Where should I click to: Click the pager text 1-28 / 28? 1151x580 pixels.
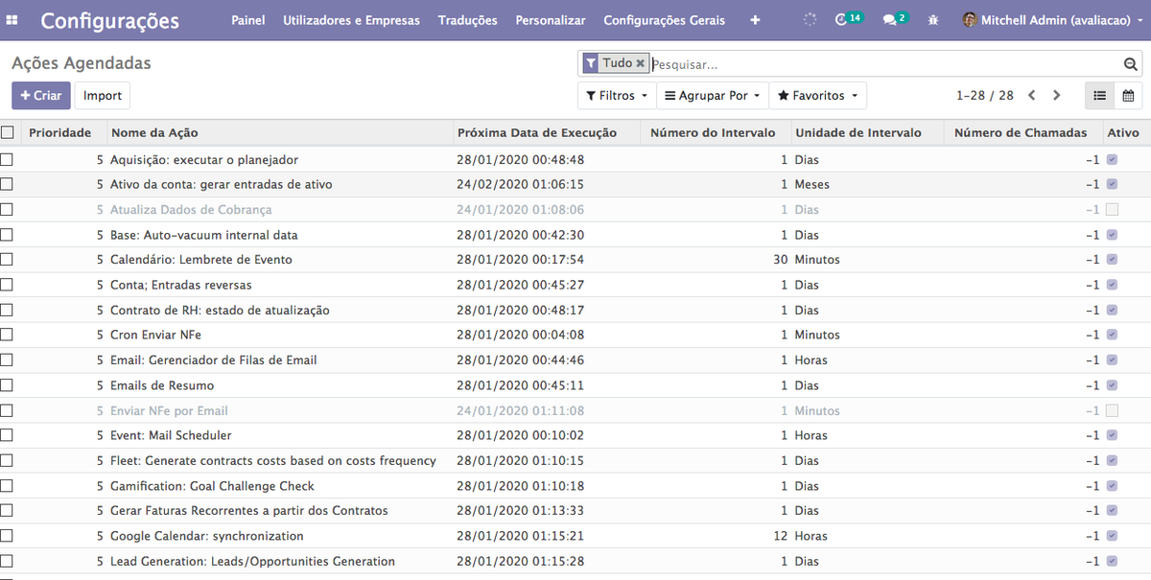click(985, 96)
